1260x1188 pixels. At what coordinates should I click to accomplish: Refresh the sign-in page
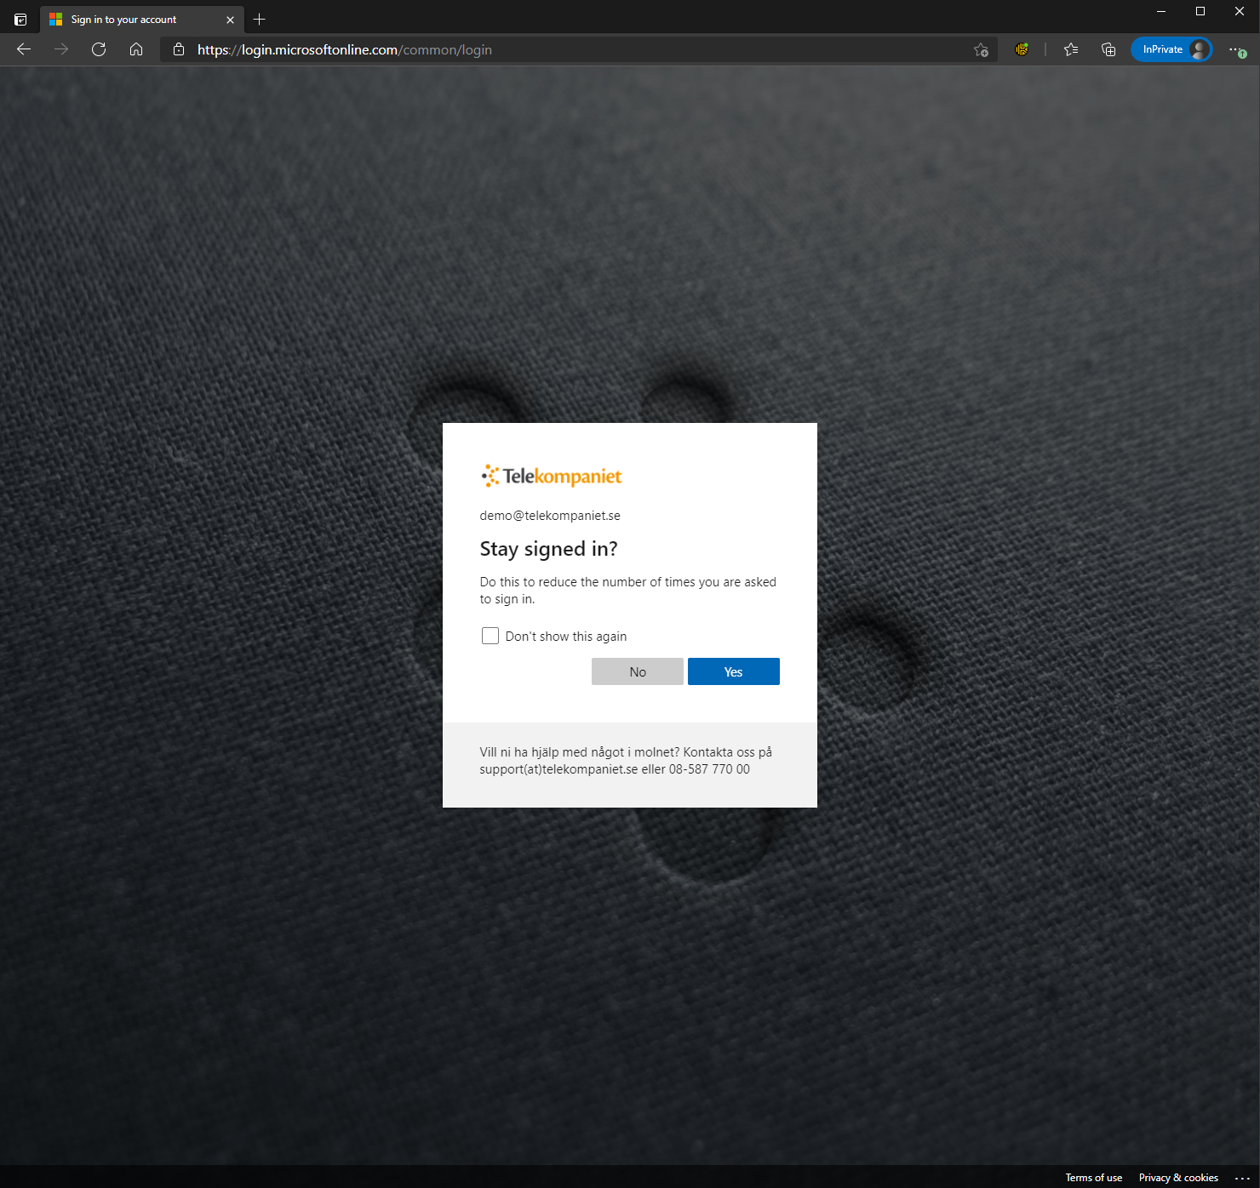pyautogui.click(x=99, y=49)
